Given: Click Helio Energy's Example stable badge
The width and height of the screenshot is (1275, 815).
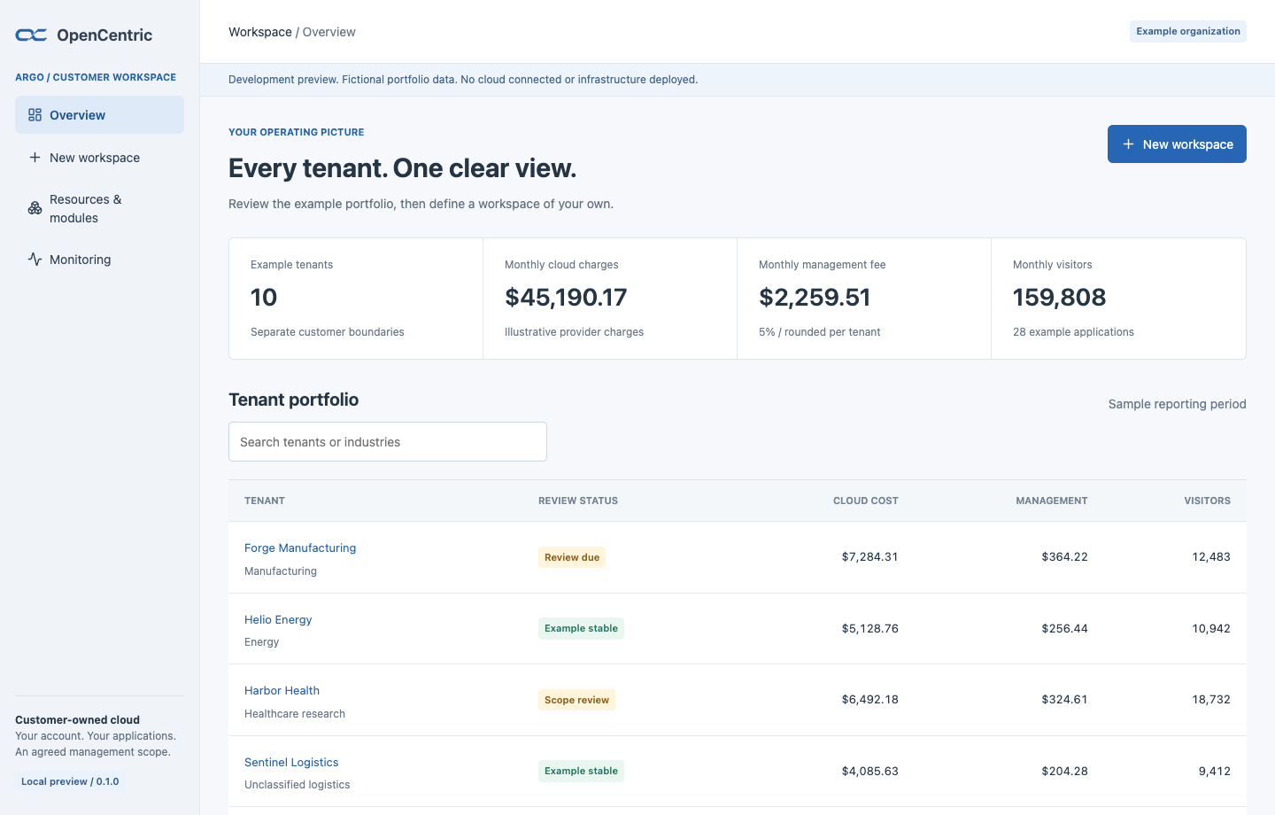Looking at the screenshot, I should point(581,629).
